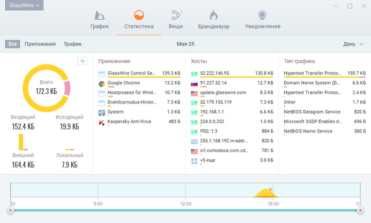Image resolution: width=371 pixels, height=223 pixels.
Task: Click the +5 еще grid icon
Action: coord(194,161)
